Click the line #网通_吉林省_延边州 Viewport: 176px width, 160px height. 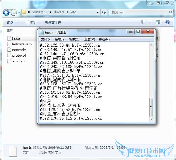tap(60, 114)
